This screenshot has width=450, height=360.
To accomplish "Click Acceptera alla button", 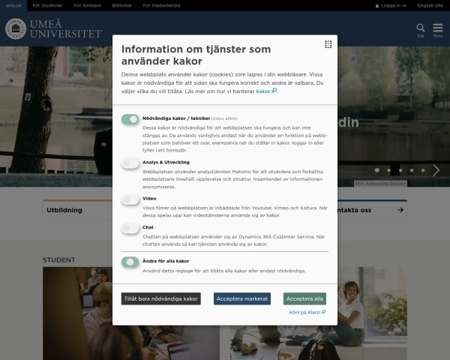I will click(x=304, y=298).
